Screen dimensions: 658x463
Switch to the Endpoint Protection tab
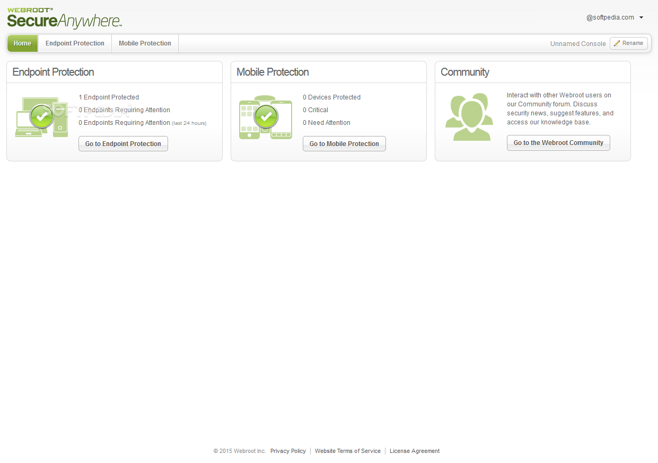click(75, 43)
